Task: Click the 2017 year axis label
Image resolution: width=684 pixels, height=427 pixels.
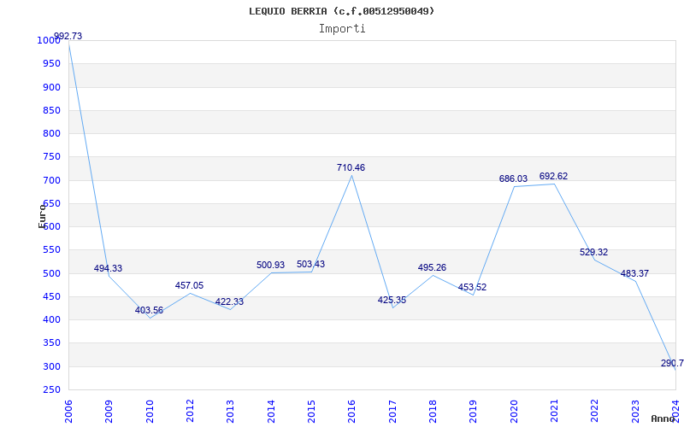Action: (x=392, y=412)
